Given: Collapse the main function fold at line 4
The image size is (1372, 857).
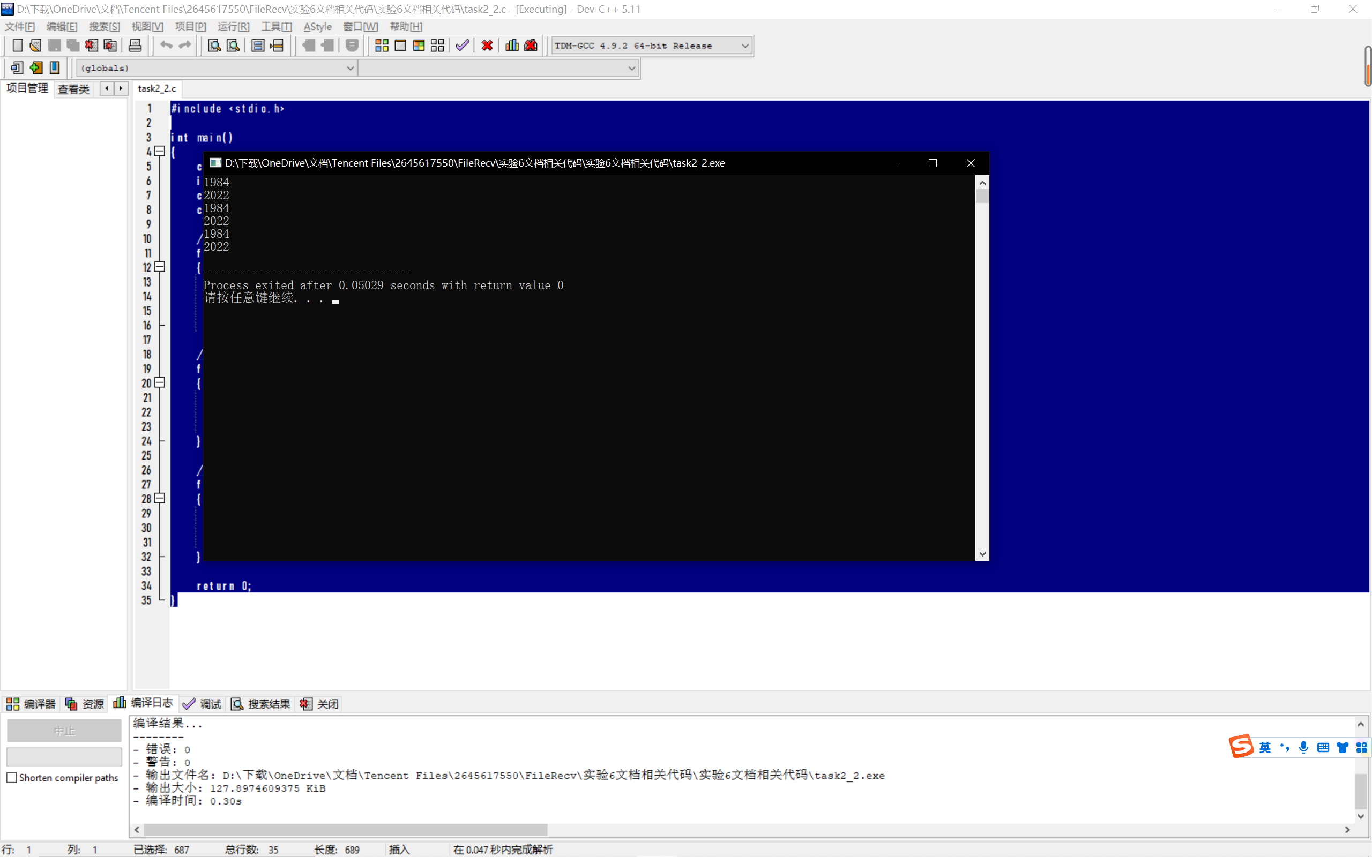Looking at the screenshot, I should click(160, 152).
